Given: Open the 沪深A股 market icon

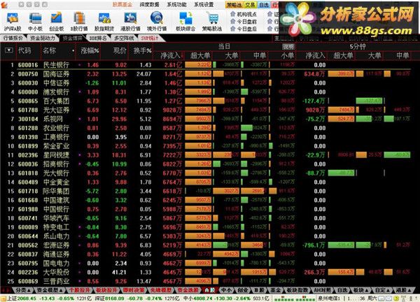Looking at the screenshot, I should (x=13, y=22).
